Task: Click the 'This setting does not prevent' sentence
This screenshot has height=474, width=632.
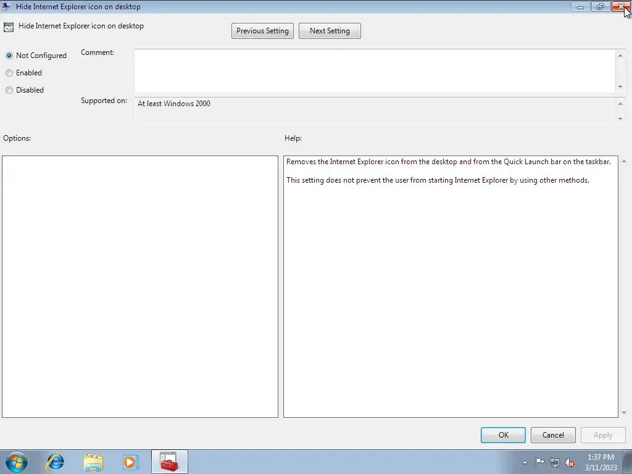Action: click(438, 180)
